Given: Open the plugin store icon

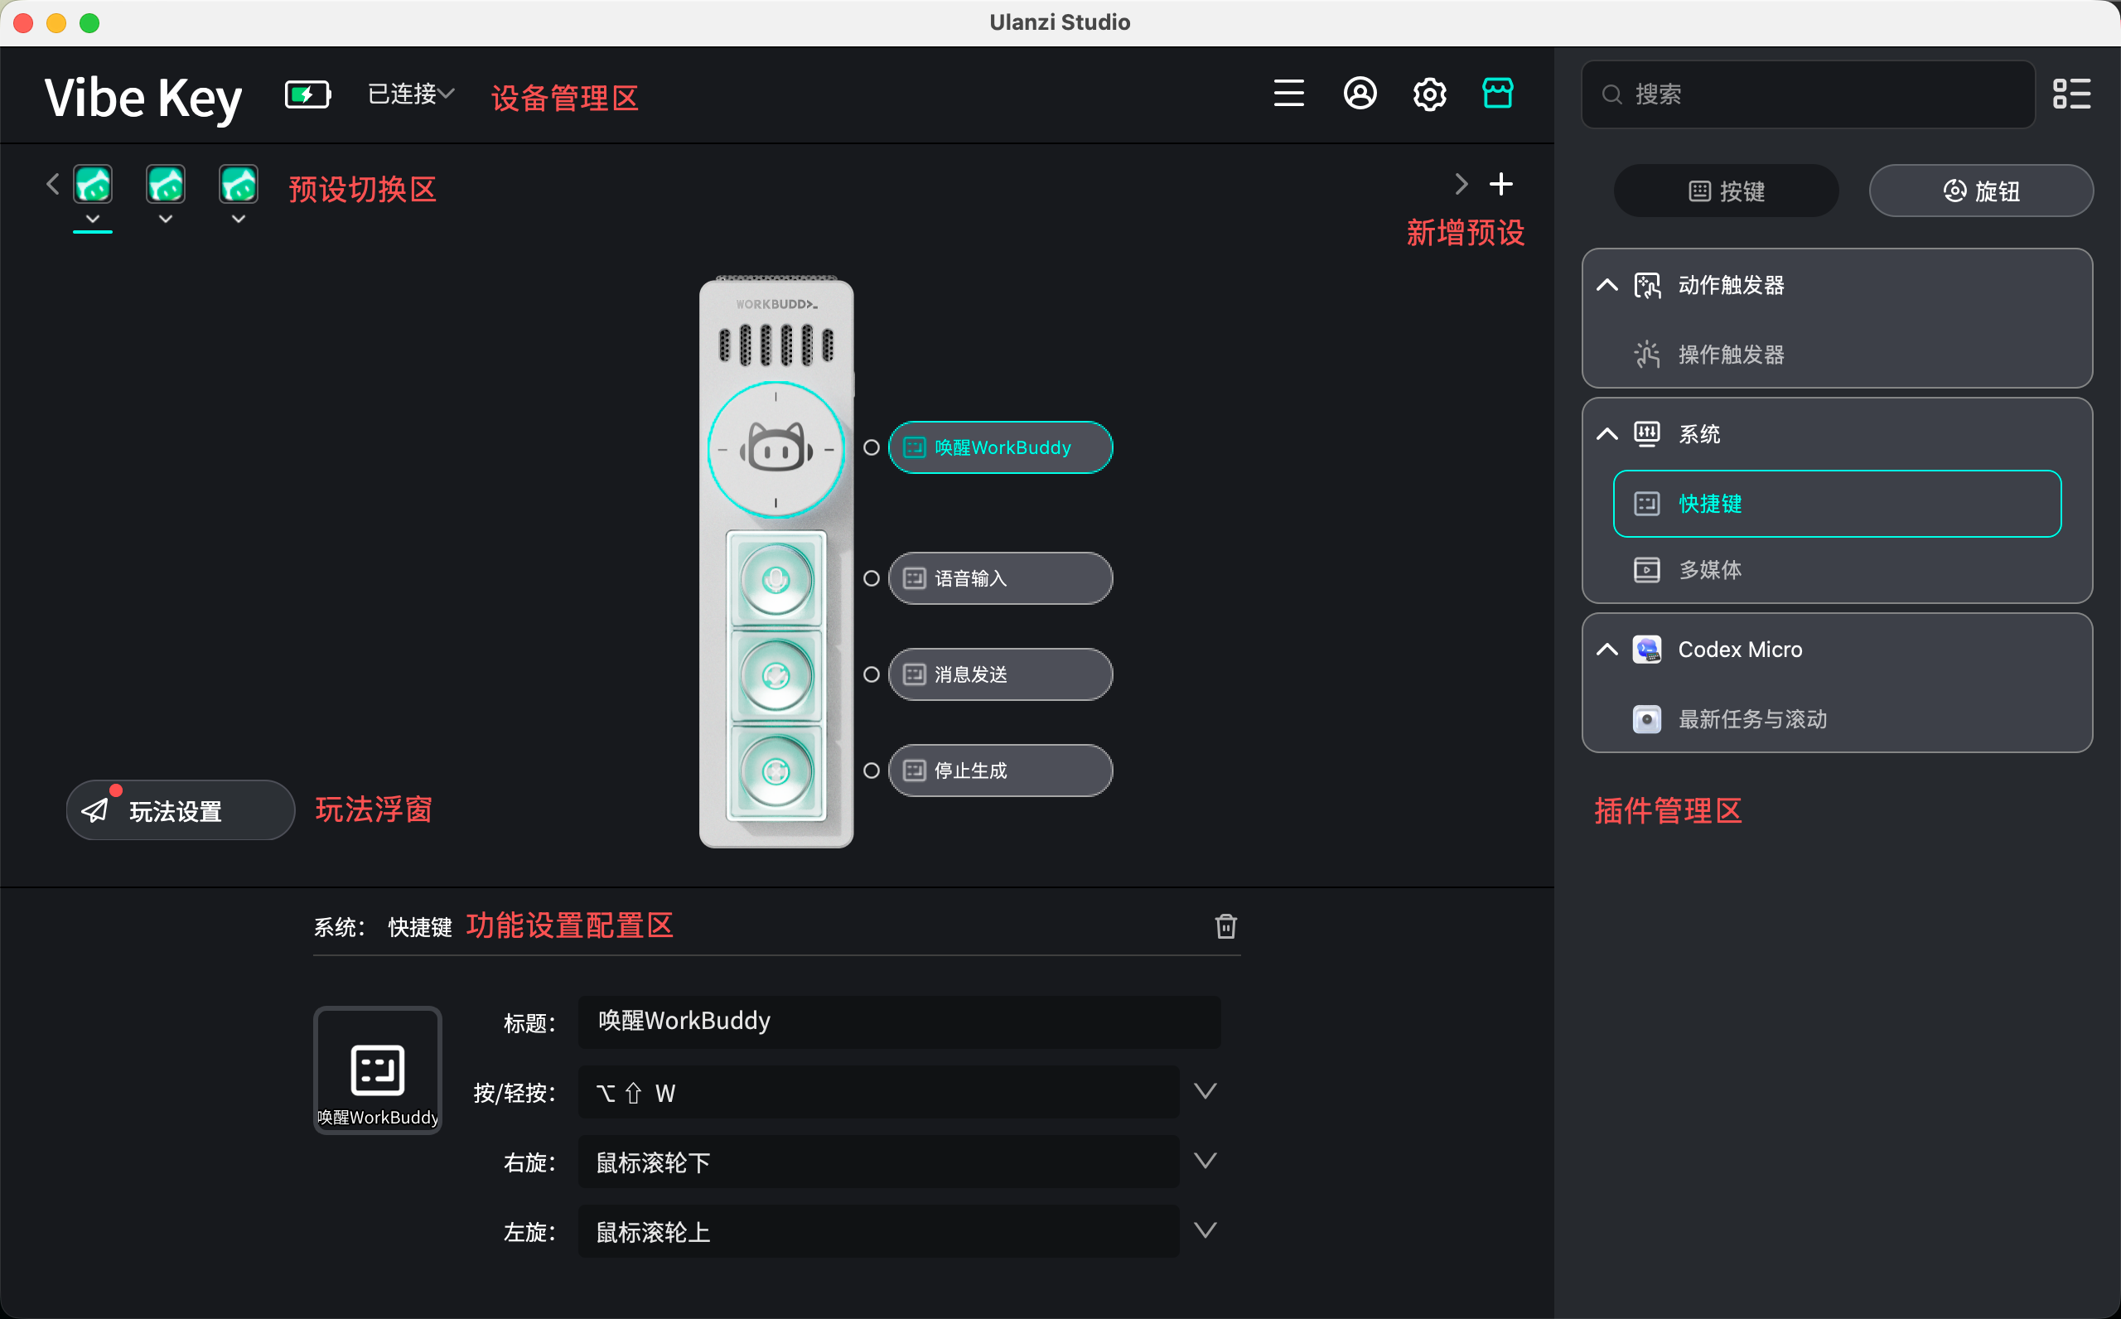Looking at the screenshot, I should [1497, 93].
